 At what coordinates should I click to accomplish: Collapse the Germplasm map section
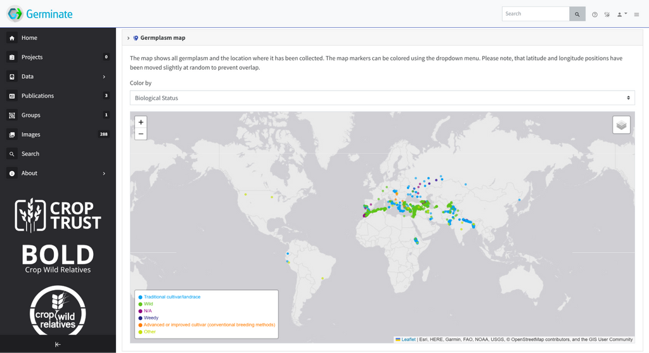pos(128,38)
